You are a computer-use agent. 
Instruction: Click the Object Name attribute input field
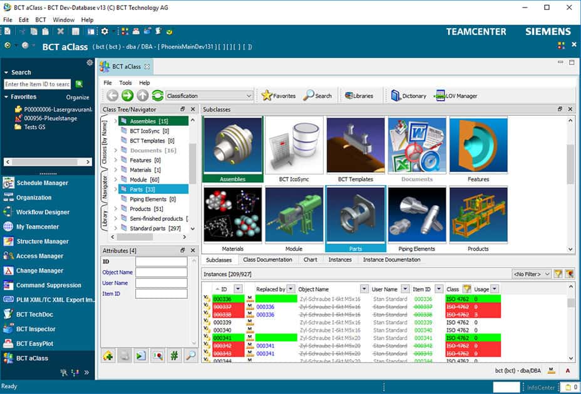[161, 273]
